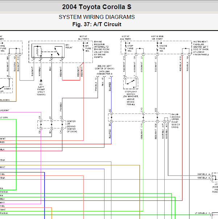Click the "2004 Toyota Corolla S" title
The image size is (218, 219).
tap(97, 7)
